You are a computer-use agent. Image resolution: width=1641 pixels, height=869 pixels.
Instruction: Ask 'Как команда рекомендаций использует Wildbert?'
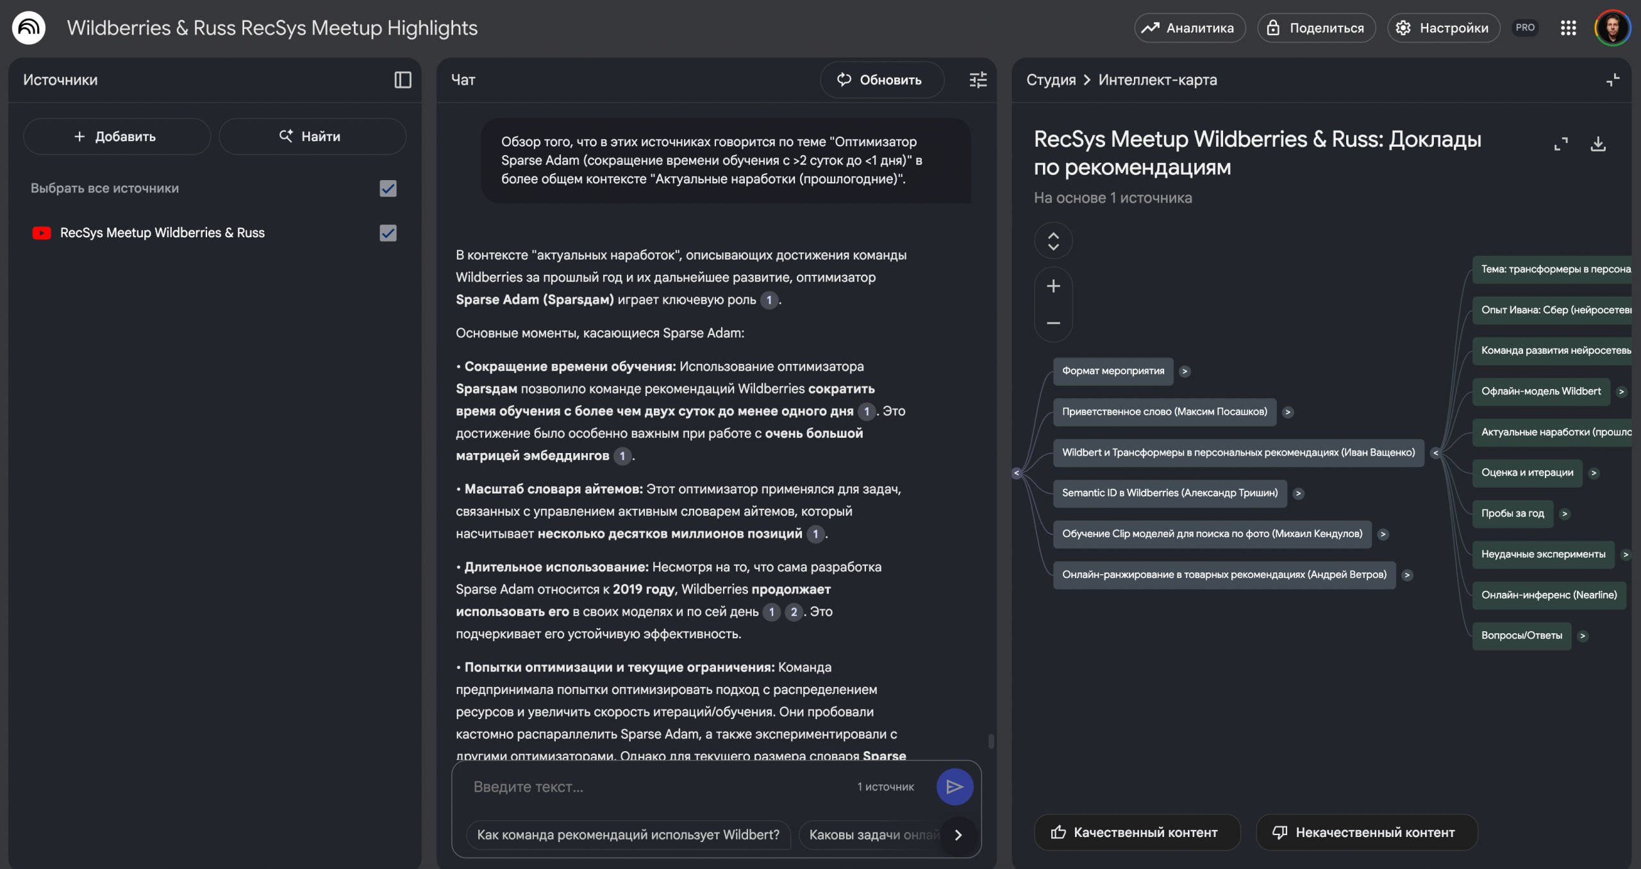click(628, 834)
